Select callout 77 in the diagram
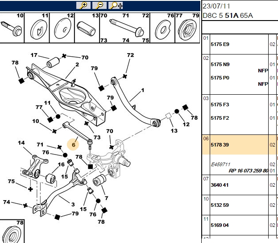The image size is (278, 243). pos(39,107)
